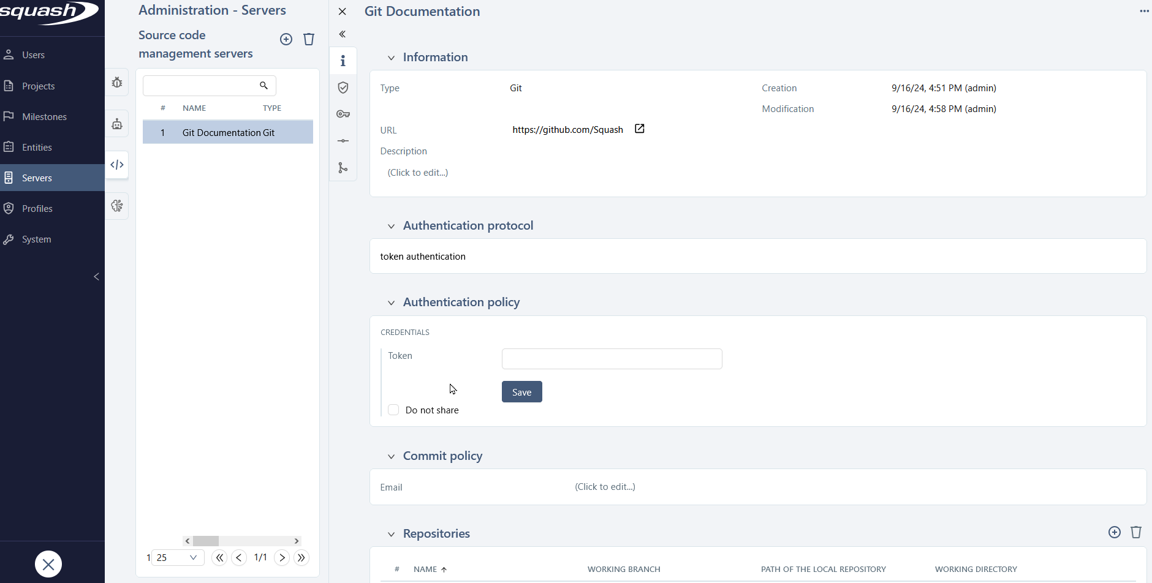Focus the Token input field
1152x583 pixels.
tap(612, 359)
